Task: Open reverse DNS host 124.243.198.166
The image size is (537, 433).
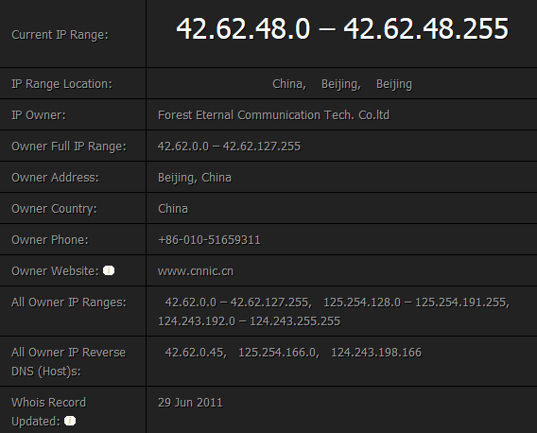Action: click(x=376, y=352)
